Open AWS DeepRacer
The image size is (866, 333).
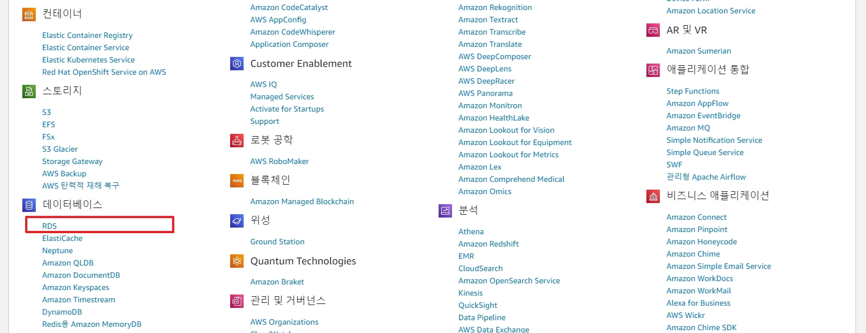click(x=487, y=81)
